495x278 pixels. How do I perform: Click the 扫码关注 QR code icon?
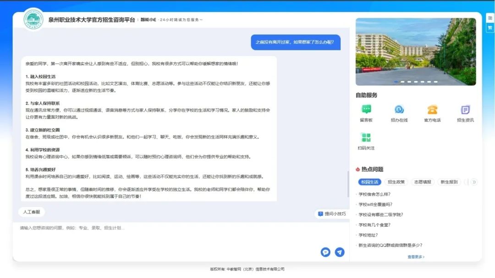pyautogui.click(x=366, y=138)
